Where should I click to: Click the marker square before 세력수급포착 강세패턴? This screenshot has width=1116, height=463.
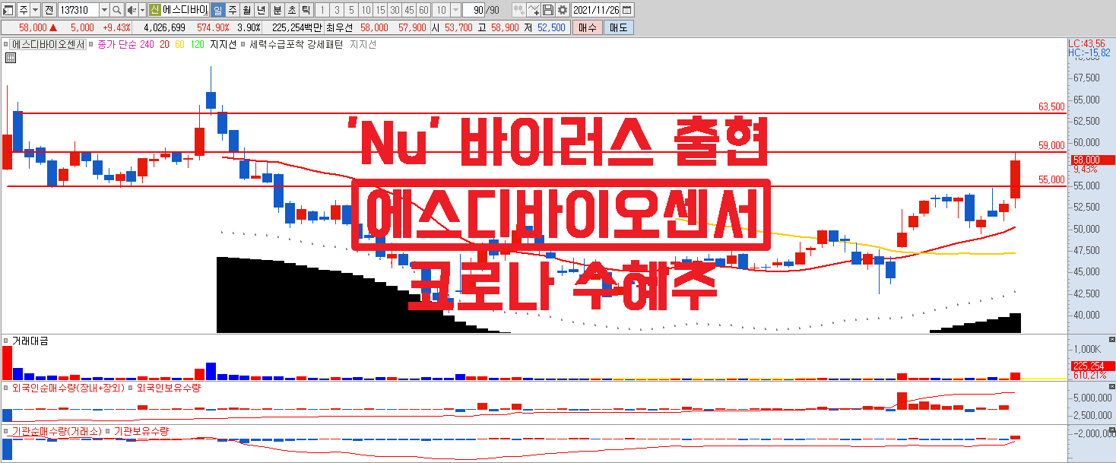click(243, 44)
